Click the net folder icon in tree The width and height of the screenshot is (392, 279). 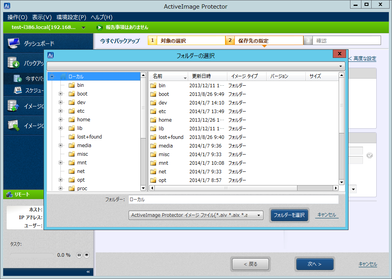pyautogui.click(x=72, y=171)
